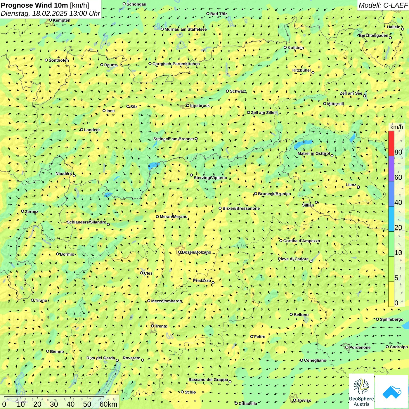Select the lime 5–10 km/h legend color
This screenshot has width=409, height=409.
click(x=391, y=269)
